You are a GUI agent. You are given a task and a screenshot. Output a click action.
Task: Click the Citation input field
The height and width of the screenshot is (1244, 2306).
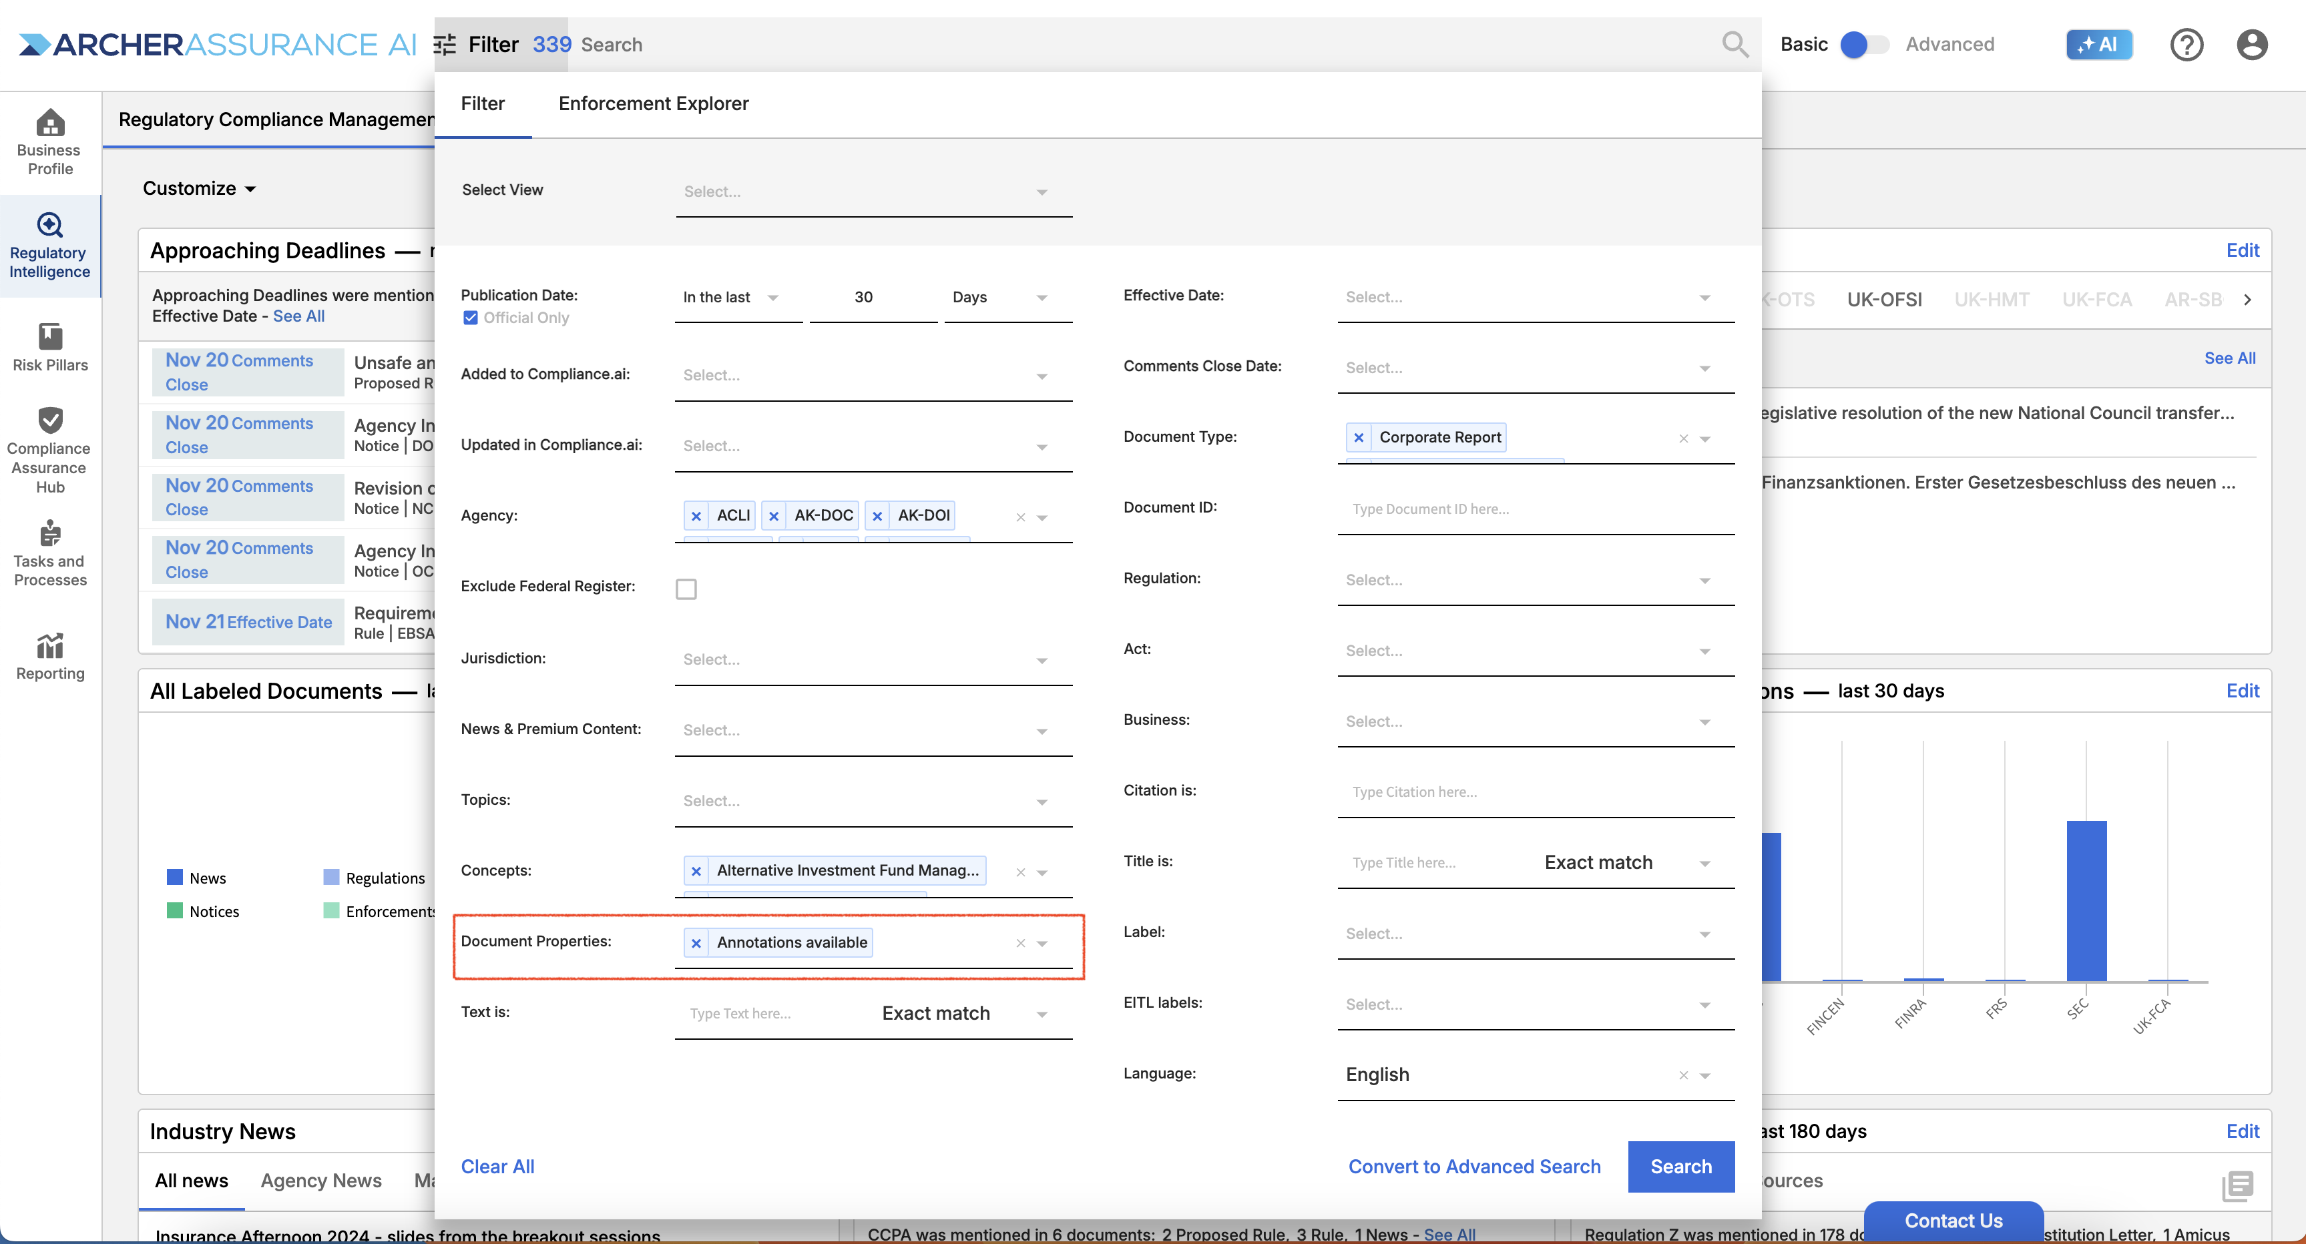1536,792
